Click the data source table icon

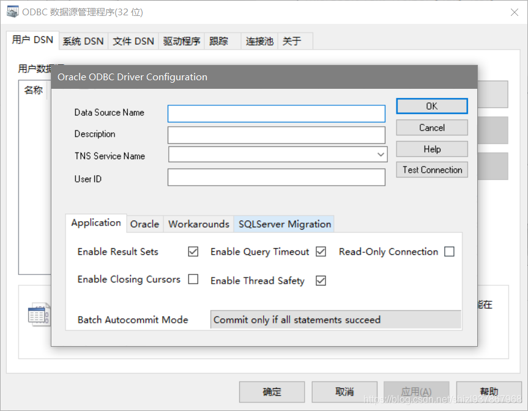(x=39, y=314)
